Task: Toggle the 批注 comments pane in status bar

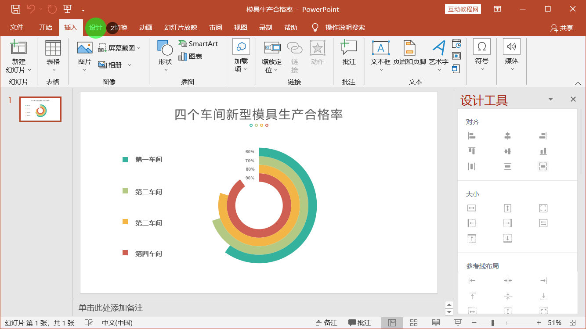Action: [359, 323]
